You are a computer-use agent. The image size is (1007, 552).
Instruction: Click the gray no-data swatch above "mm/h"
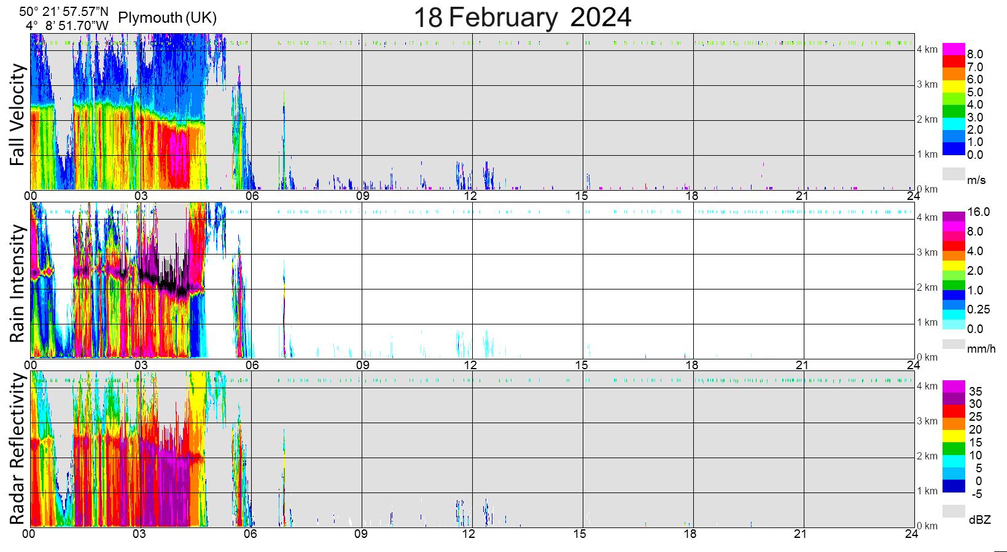[x=954, y=344]
